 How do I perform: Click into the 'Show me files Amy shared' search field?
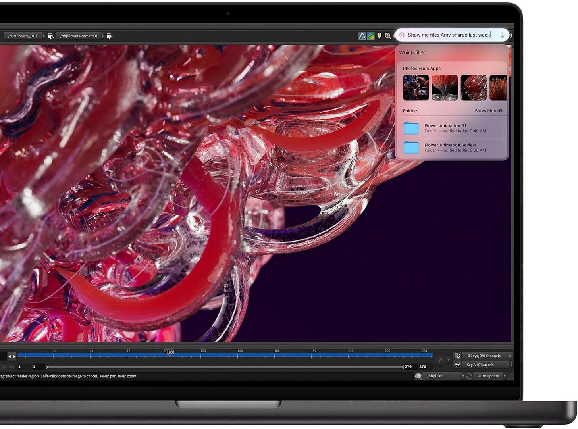pyautogui.click(x=452, y=35)
